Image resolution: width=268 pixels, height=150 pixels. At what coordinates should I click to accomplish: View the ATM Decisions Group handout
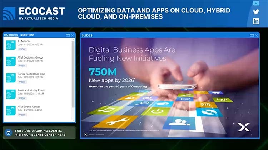pyautogui.click(x=22, y=66)
